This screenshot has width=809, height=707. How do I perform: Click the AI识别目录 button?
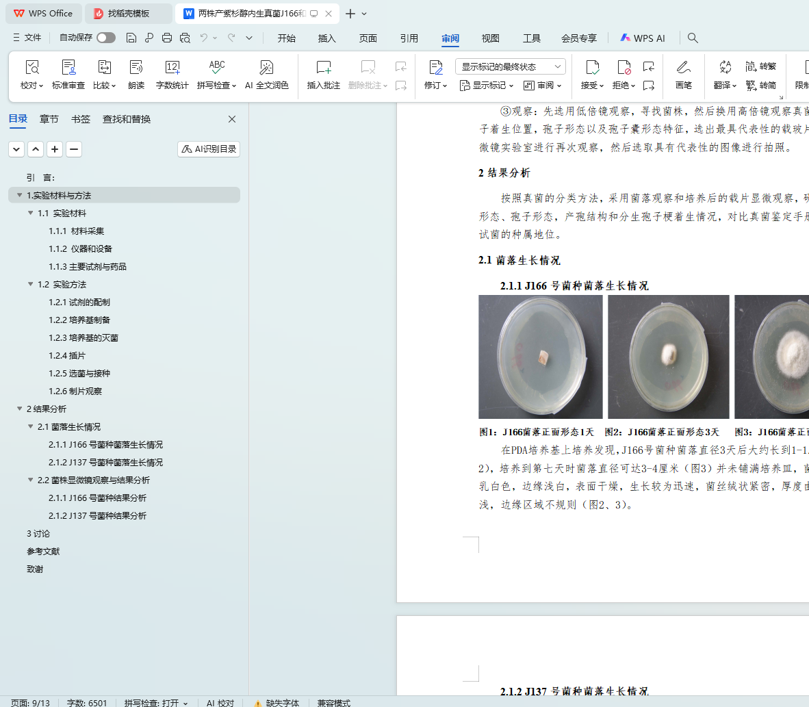[x=209, y=149]
